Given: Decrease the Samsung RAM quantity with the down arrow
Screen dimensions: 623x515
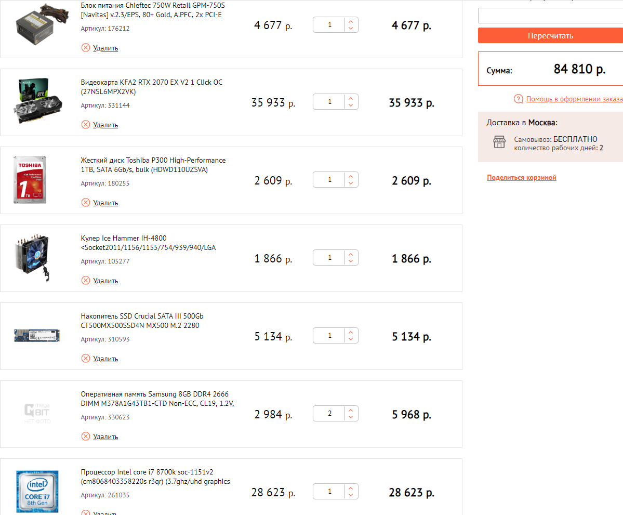Looking at the screenshot, I should (x=351, y=417).
